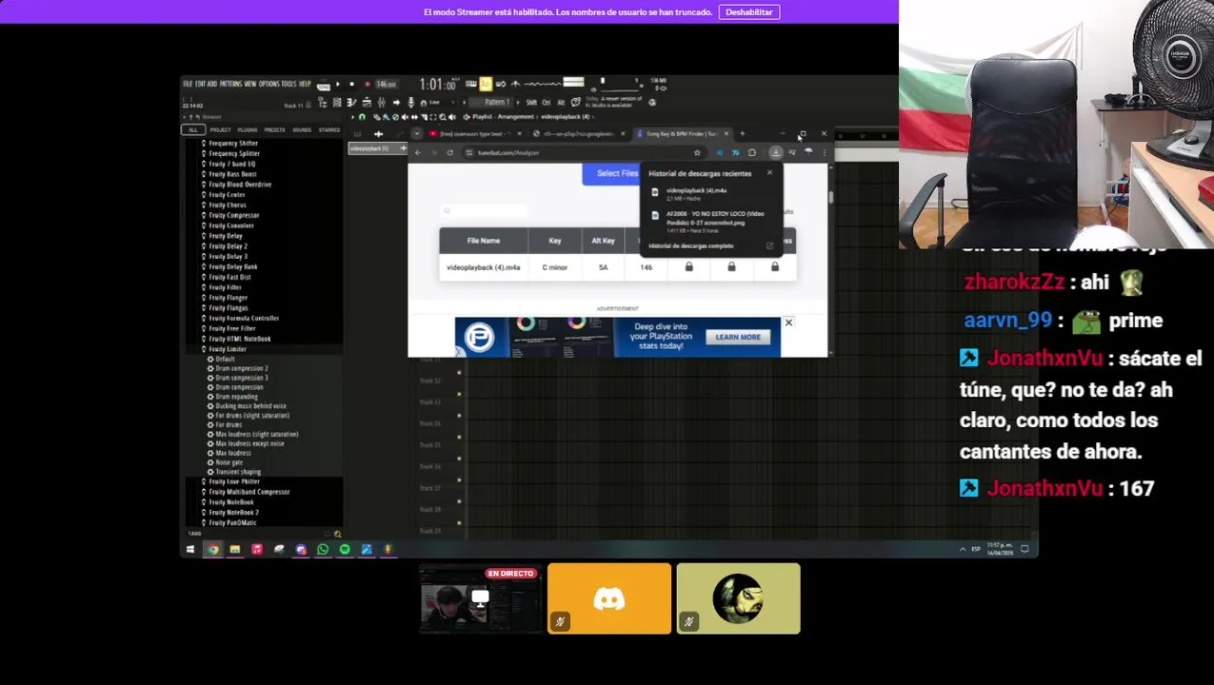Expand Fruity Blood Overdrive entry

[x=240, y=185]
